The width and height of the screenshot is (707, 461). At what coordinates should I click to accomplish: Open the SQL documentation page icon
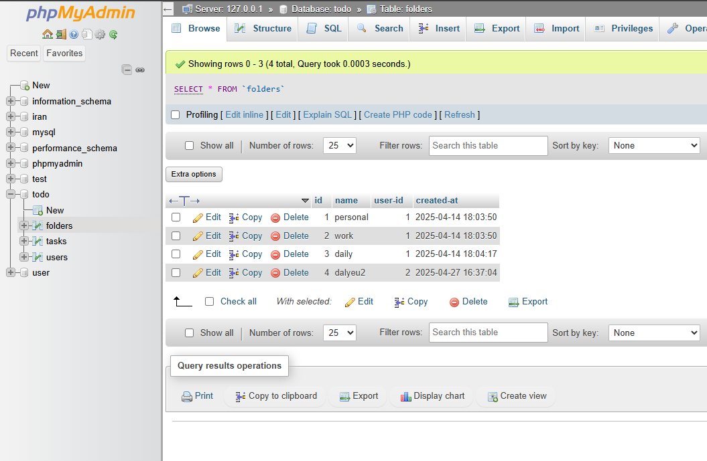(87, 34)
